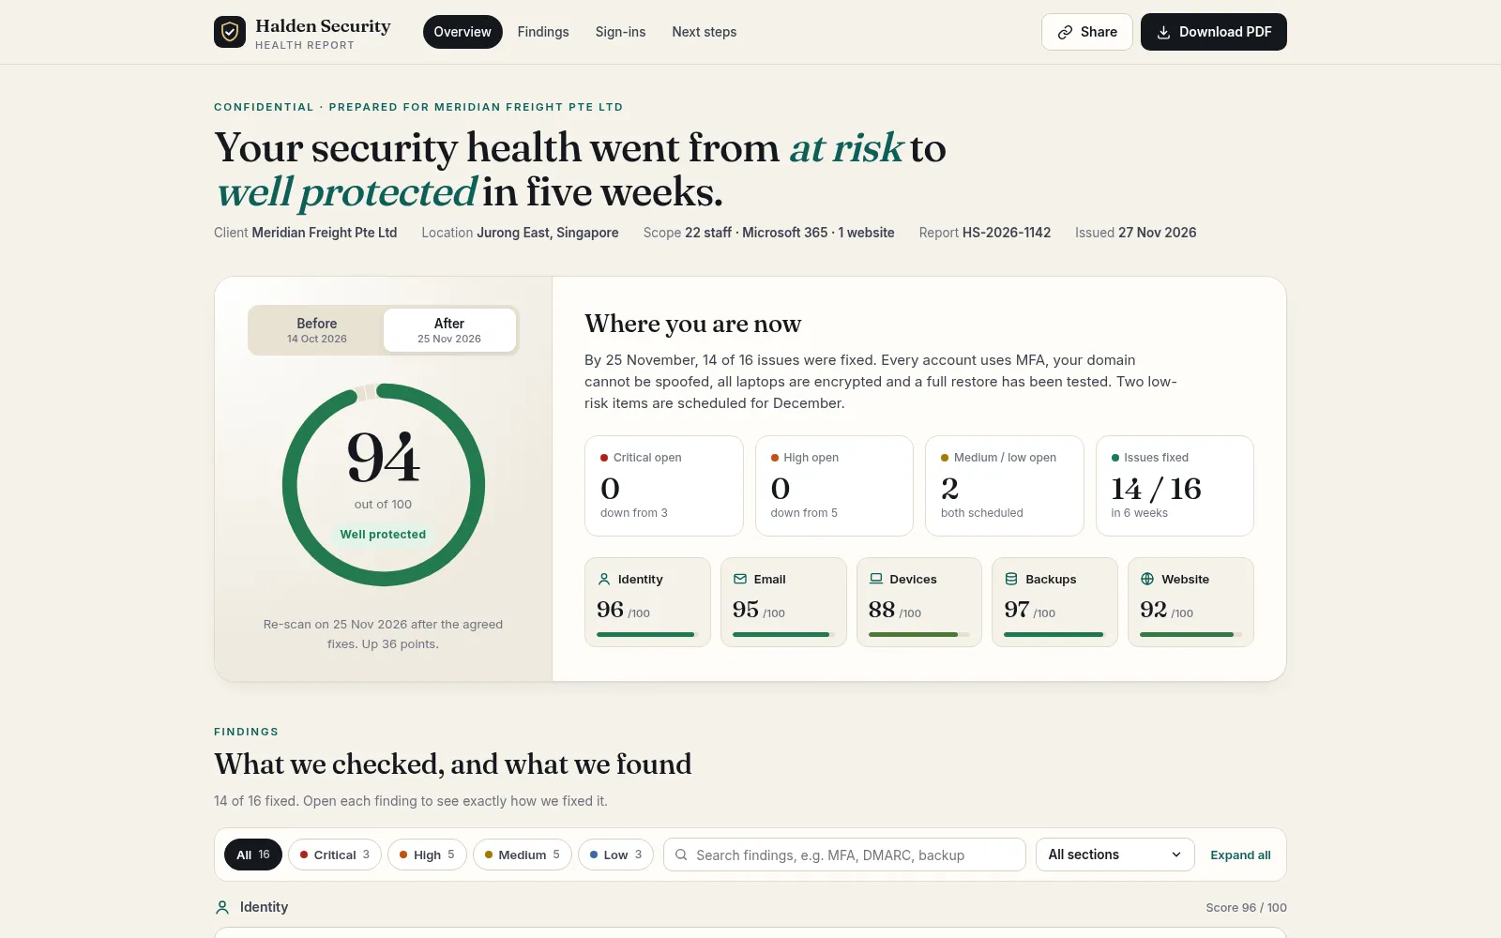Screen dimensions: 1501x938
Task: Switch to the After 25 Nov 2026 view
Action: click(x=449, y=330)
